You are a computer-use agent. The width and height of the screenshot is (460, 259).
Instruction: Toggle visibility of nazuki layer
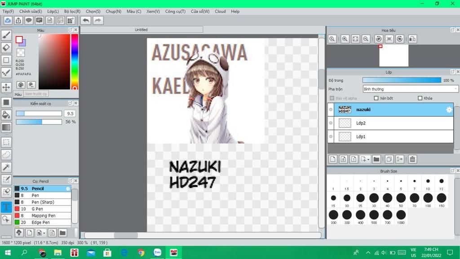(331, 110)
